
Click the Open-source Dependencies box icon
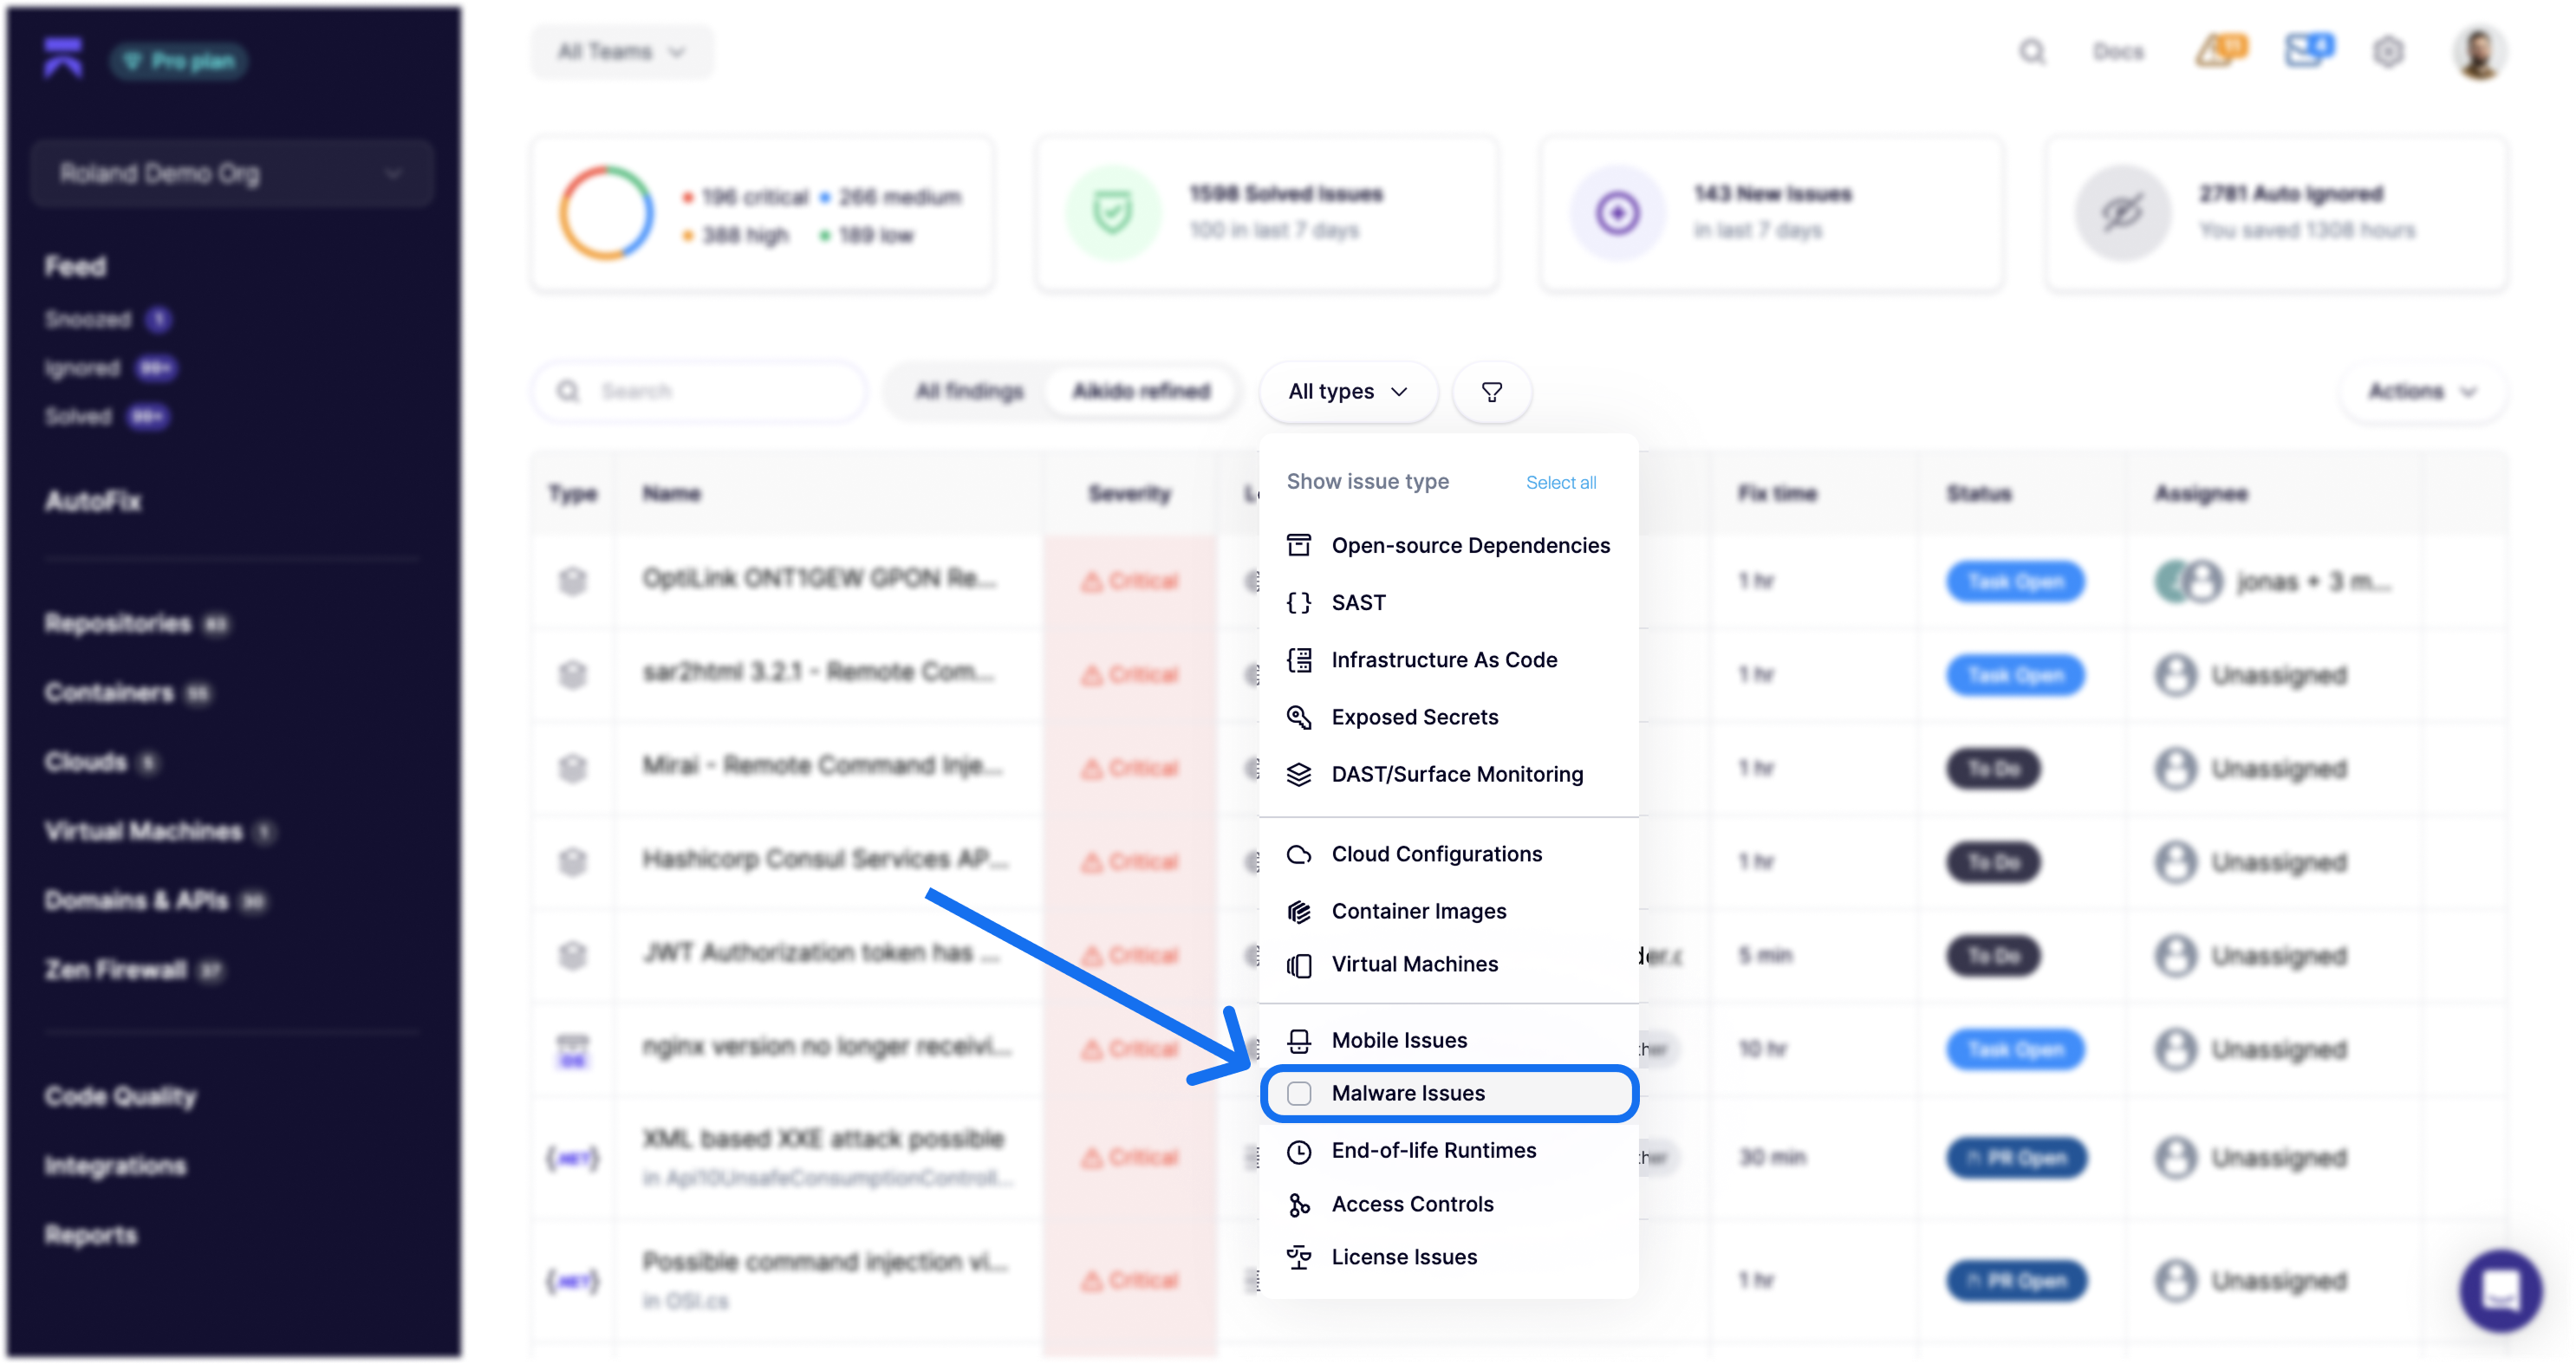coord(1298,545)
